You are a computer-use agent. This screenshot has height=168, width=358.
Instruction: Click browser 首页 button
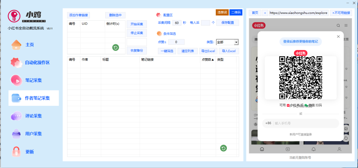255,13
